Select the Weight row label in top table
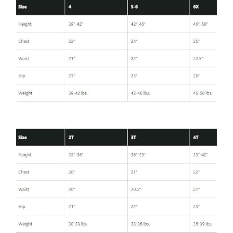Screen dimensions: 233x233 [x=25, y=93]
